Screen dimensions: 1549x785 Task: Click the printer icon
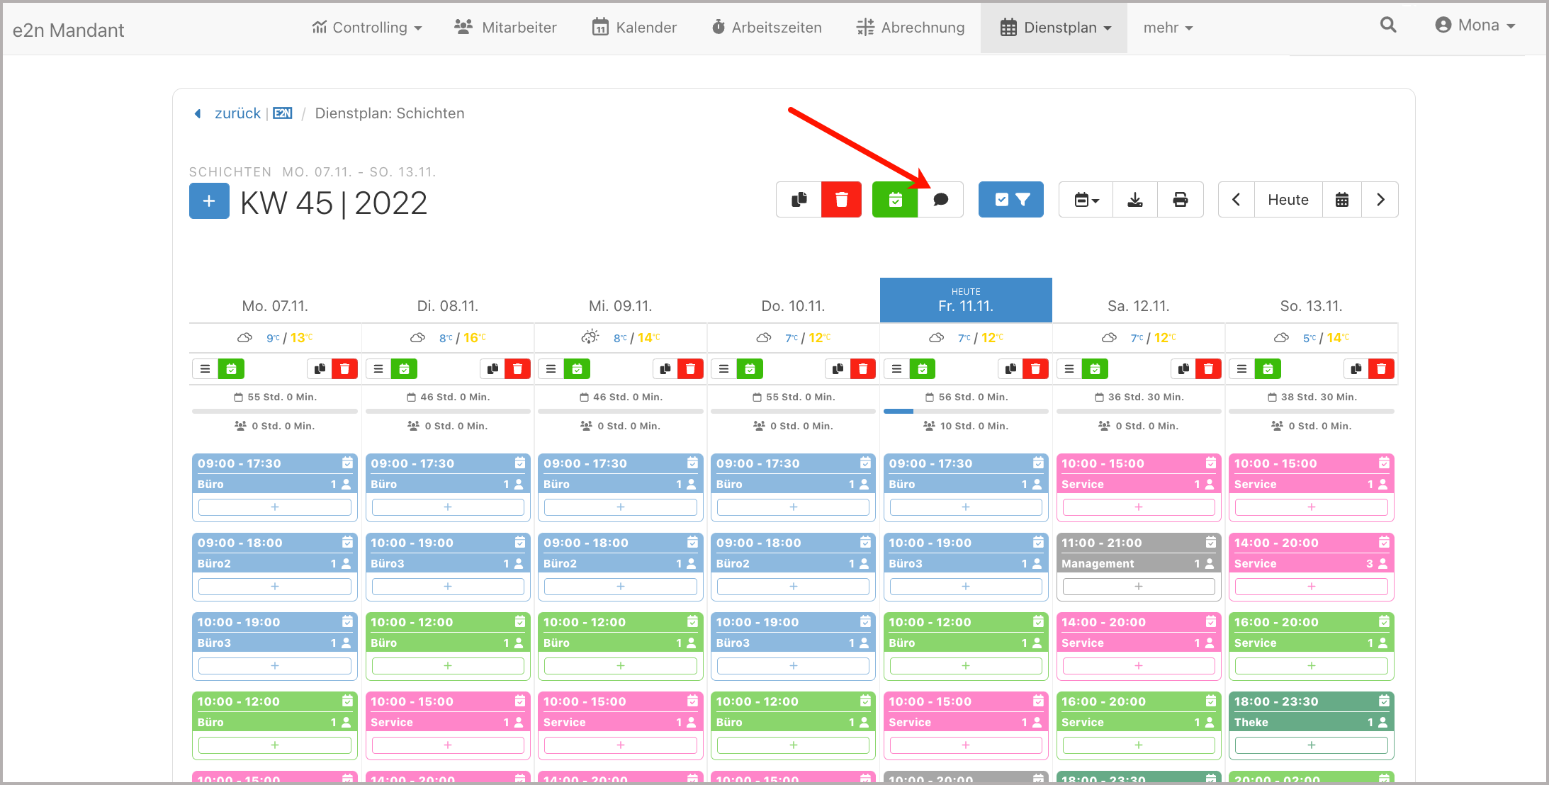click(1180, 200)
